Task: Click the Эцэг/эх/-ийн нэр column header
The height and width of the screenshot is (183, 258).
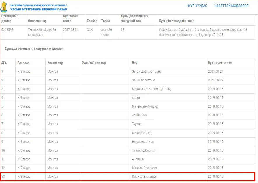Action: [x=94, y=63]
